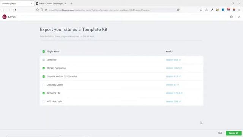Click the blue round extension icon
The image size is (243, 137).
[x=223, y=10]
